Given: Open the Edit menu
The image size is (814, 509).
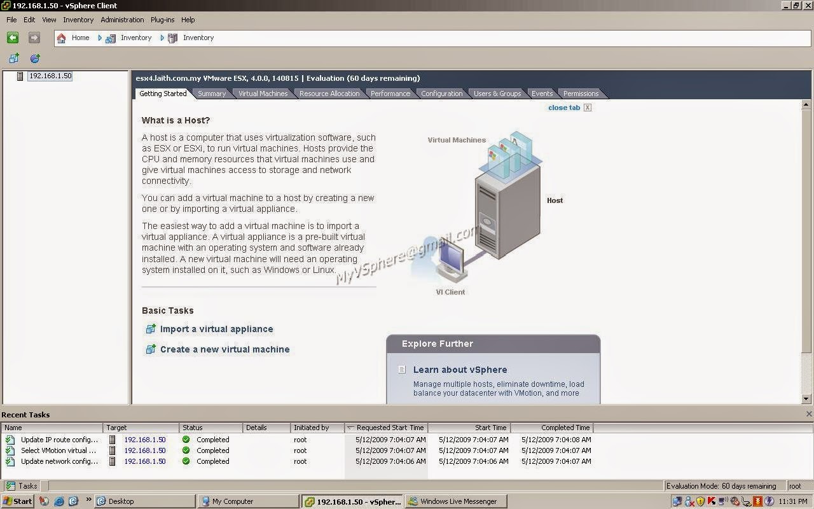Looking at the screenshot, I should (29, 20).
